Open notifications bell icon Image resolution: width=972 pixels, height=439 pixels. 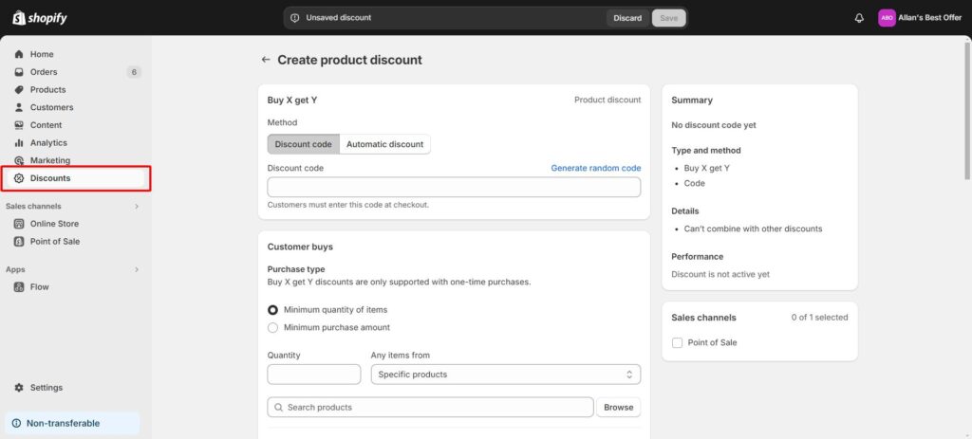[859, 18]
